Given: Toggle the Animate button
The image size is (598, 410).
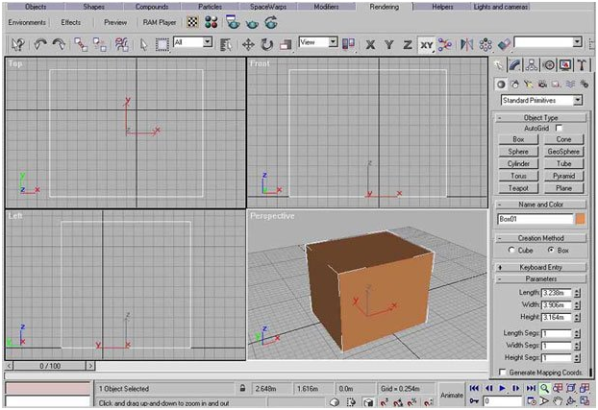Looking at the screenshot, I should pos(452,396).
